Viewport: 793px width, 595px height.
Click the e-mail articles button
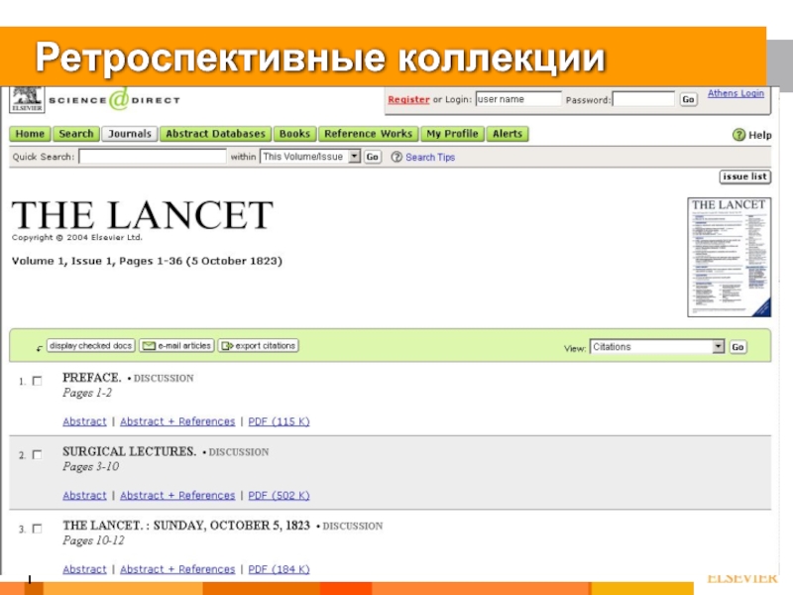tap(177, 345)
